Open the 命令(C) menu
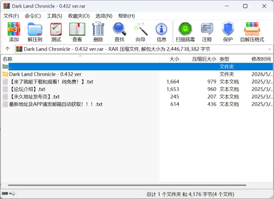This screenshot has width=274, height=199. tap(33, 16)
